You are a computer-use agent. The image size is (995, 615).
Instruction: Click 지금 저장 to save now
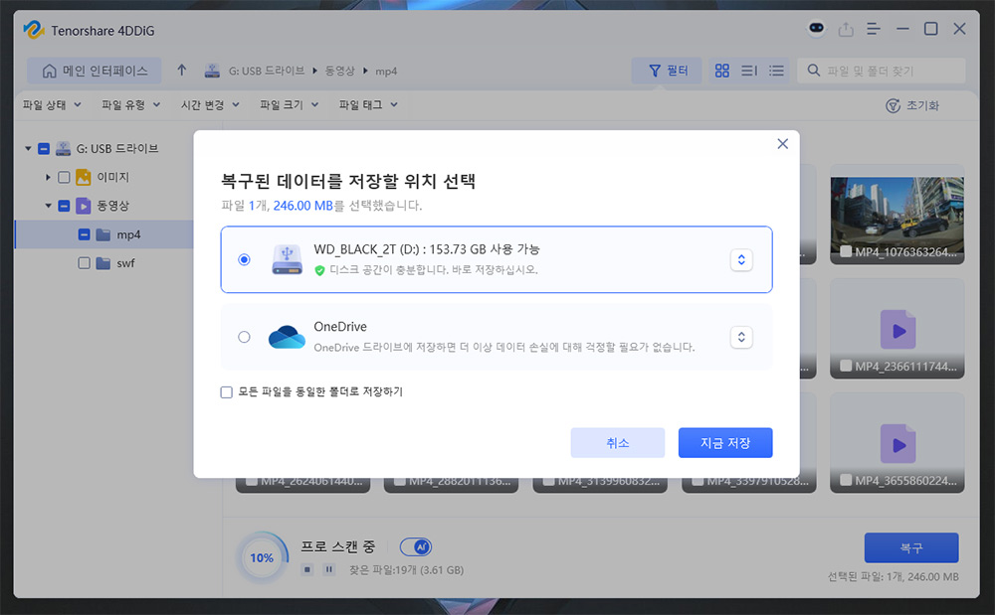[x=725, y=443]
